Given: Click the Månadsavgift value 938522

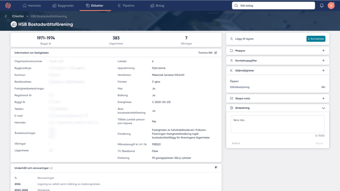Looking at the screenshot, I should (156, 144).
